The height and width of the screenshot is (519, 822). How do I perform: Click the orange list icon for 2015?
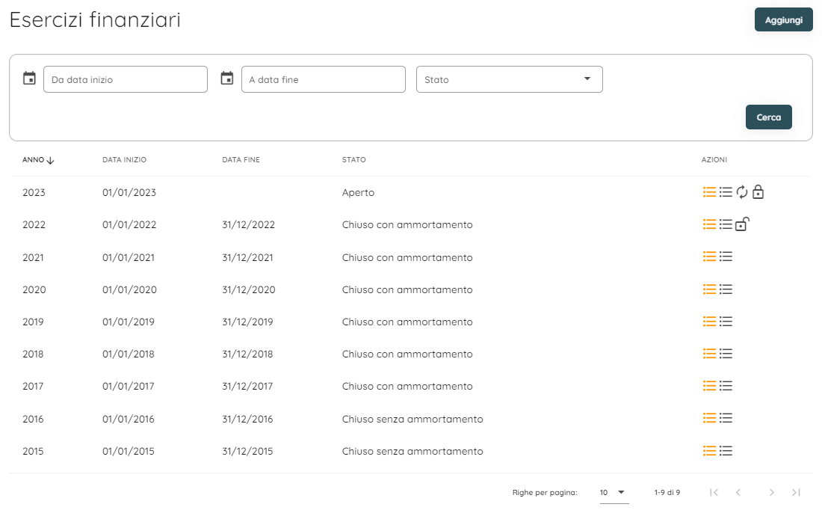(x=709, y=451)
